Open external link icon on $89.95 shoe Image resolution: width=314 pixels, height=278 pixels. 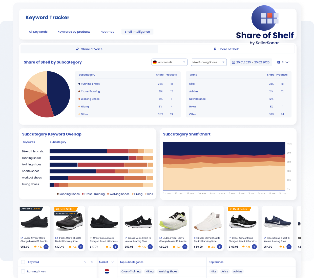(x=161, y=238)
